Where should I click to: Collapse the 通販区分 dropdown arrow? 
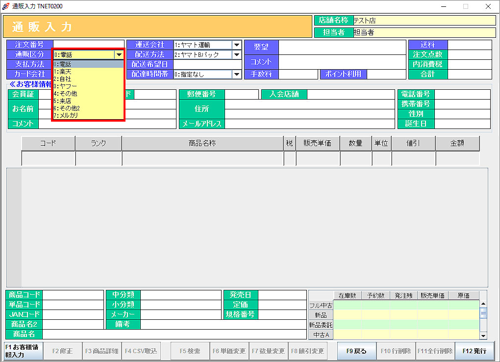(119, 55)
